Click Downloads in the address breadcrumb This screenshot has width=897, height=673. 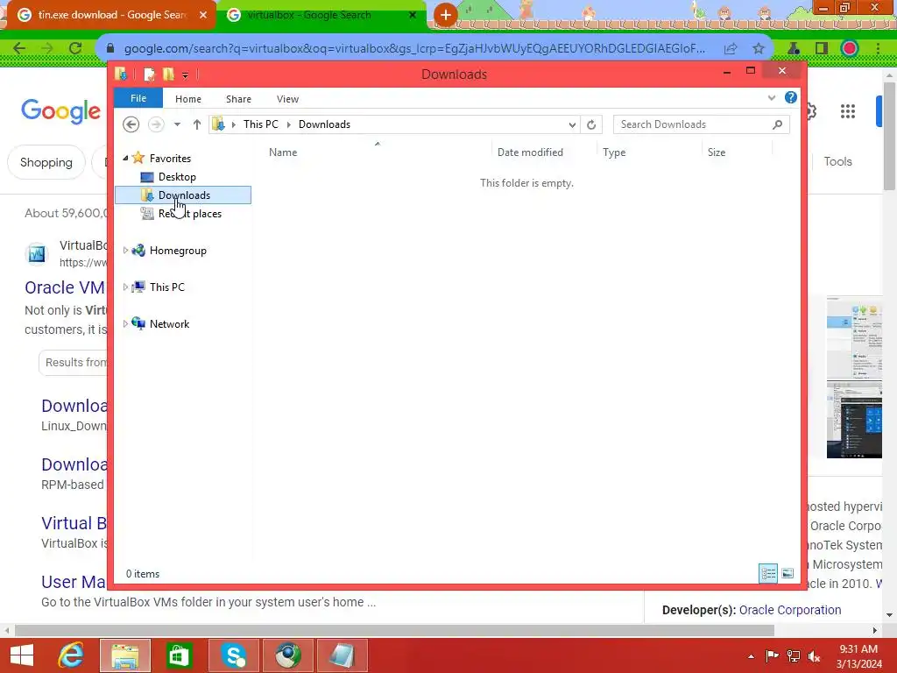click(x=324, y=124)
